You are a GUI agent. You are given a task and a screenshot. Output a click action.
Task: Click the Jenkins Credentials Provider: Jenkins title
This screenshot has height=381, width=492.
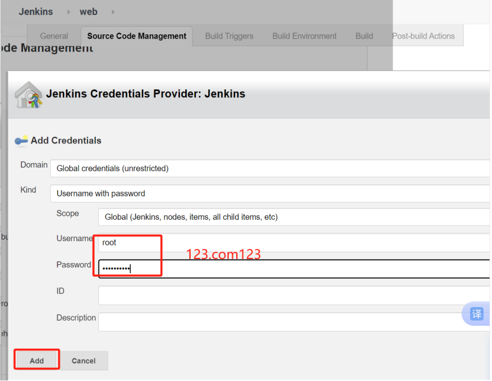146,94
